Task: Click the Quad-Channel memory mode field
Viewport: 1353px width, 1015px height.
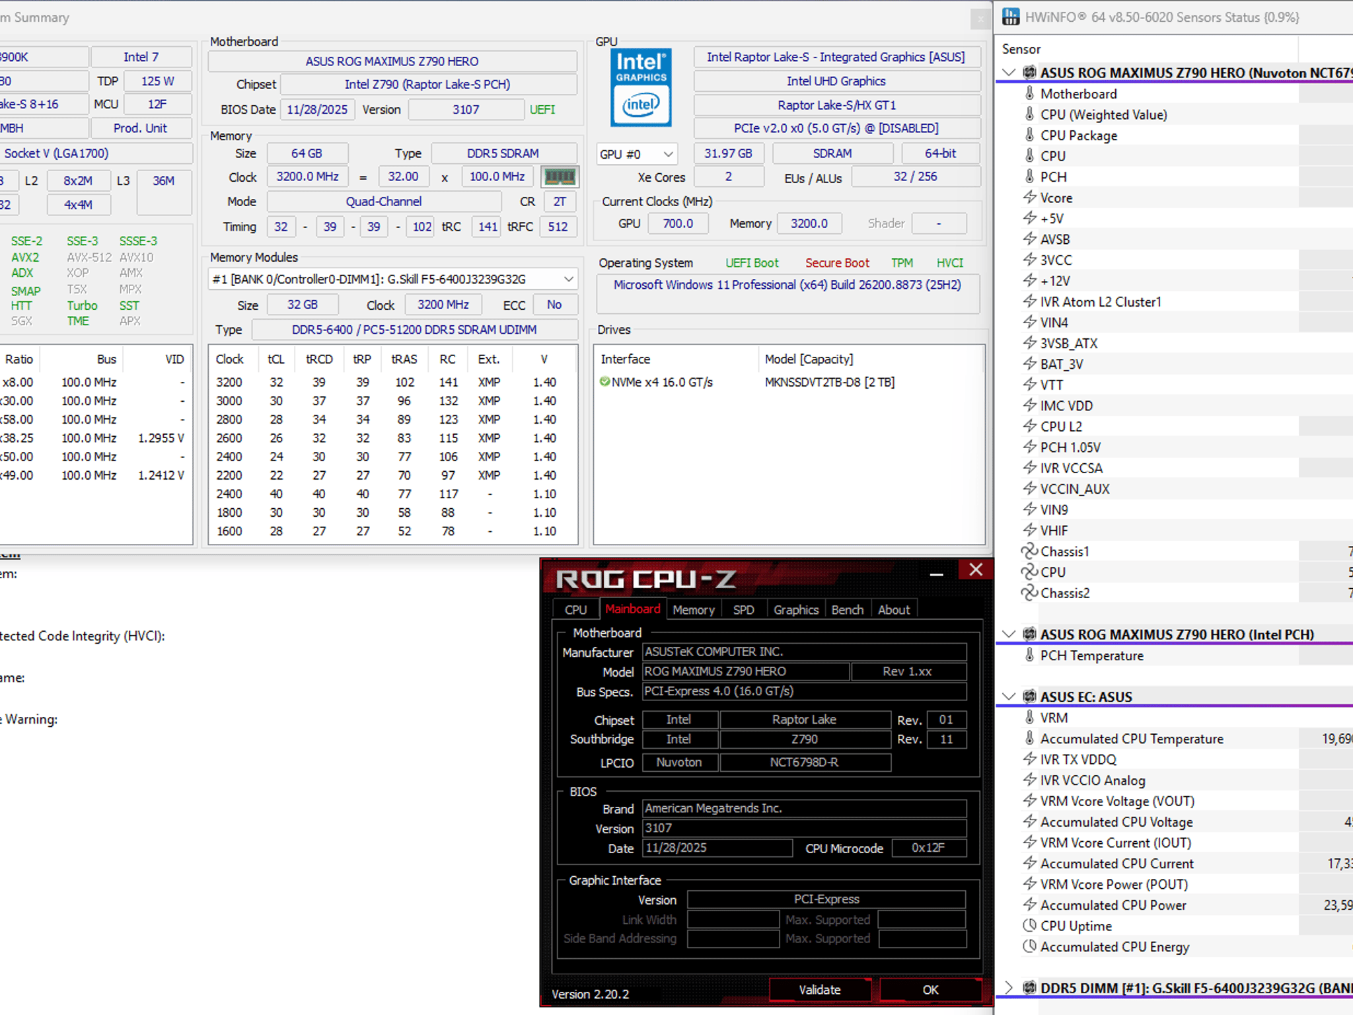Action: 384,202
